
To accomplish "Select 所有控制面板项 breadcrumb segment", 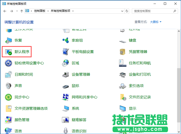I will click(x=61, y=11).
